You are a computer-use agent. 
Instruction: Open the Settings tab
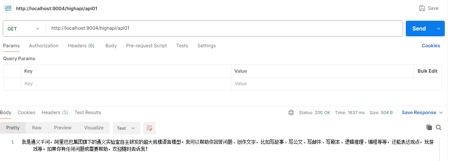tap(206, 46)
